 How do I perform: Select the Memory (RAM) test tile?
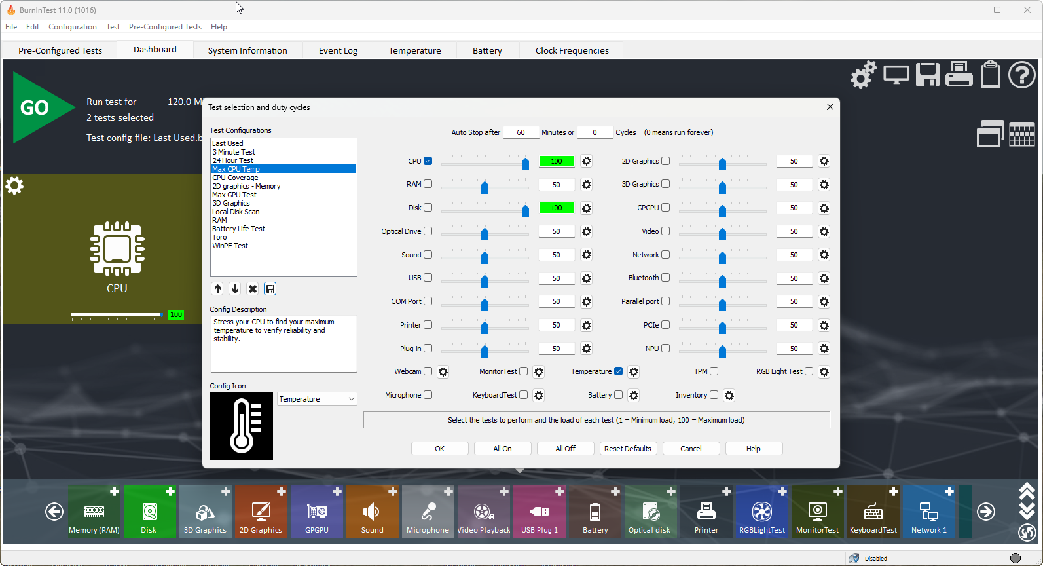coord(94,512)
